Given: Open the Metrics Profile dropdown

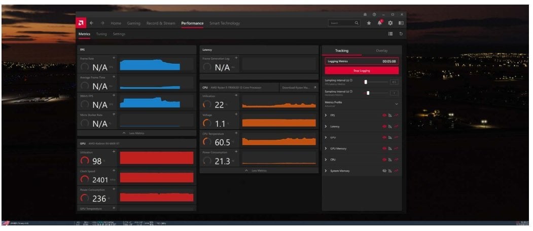Looking at the screenshot, I should pos(362,104).
